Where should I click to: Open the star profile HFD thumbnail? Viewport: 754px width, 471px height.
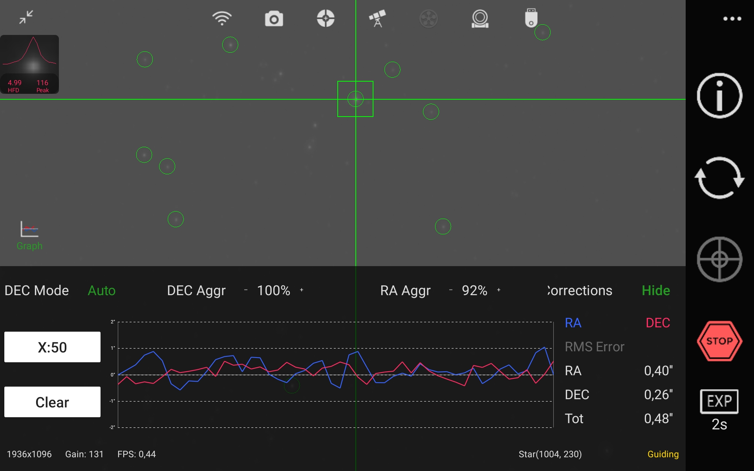pos(29,64)
